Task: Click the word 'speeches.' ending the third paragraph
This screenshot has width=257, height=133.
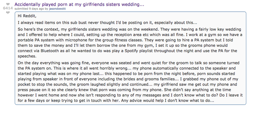Action: point(27,56)
